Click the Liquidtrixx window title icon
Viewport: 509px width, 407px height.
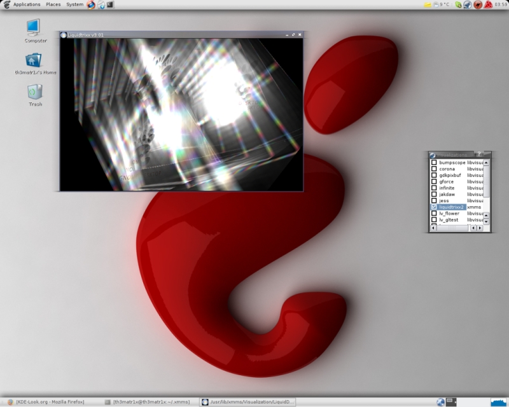[x=64, y=35]
